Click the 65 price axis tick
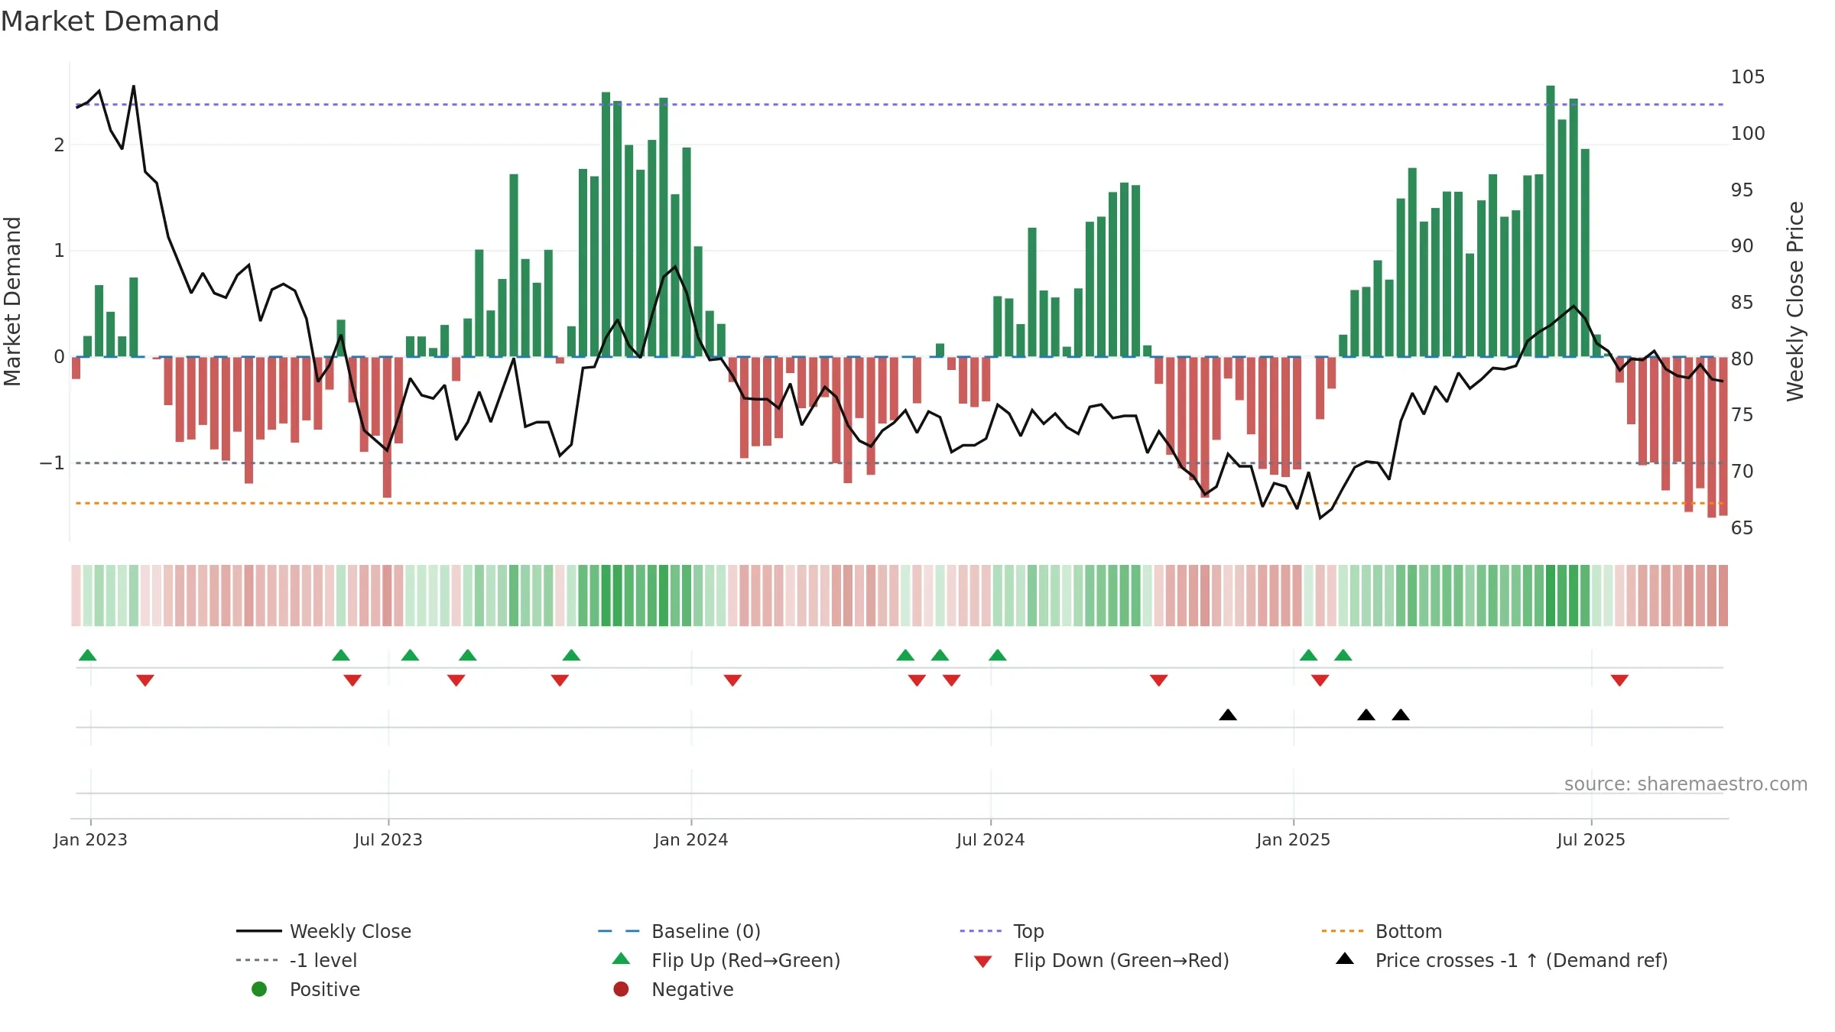The height and width of the screenshot is (1032, 1835). coord(1742,528)
